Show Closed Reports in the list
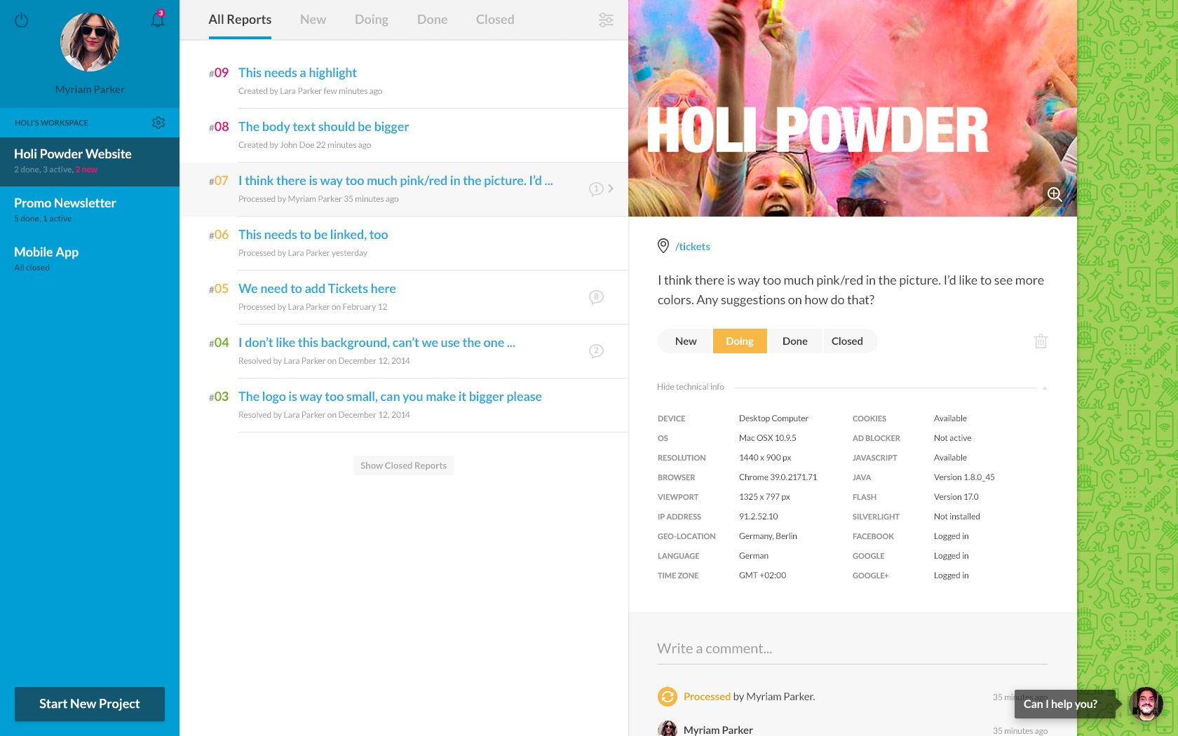Image resolution: width=1178 pixels, height=736 pixels. (403, 465)
